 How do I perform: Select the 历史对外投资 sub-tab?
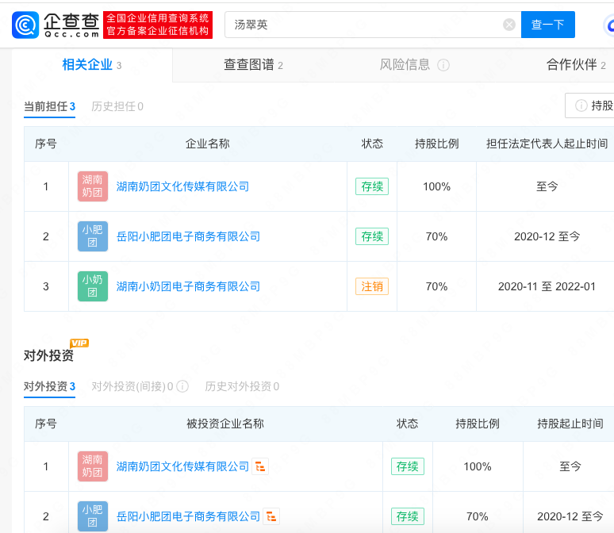242,386
